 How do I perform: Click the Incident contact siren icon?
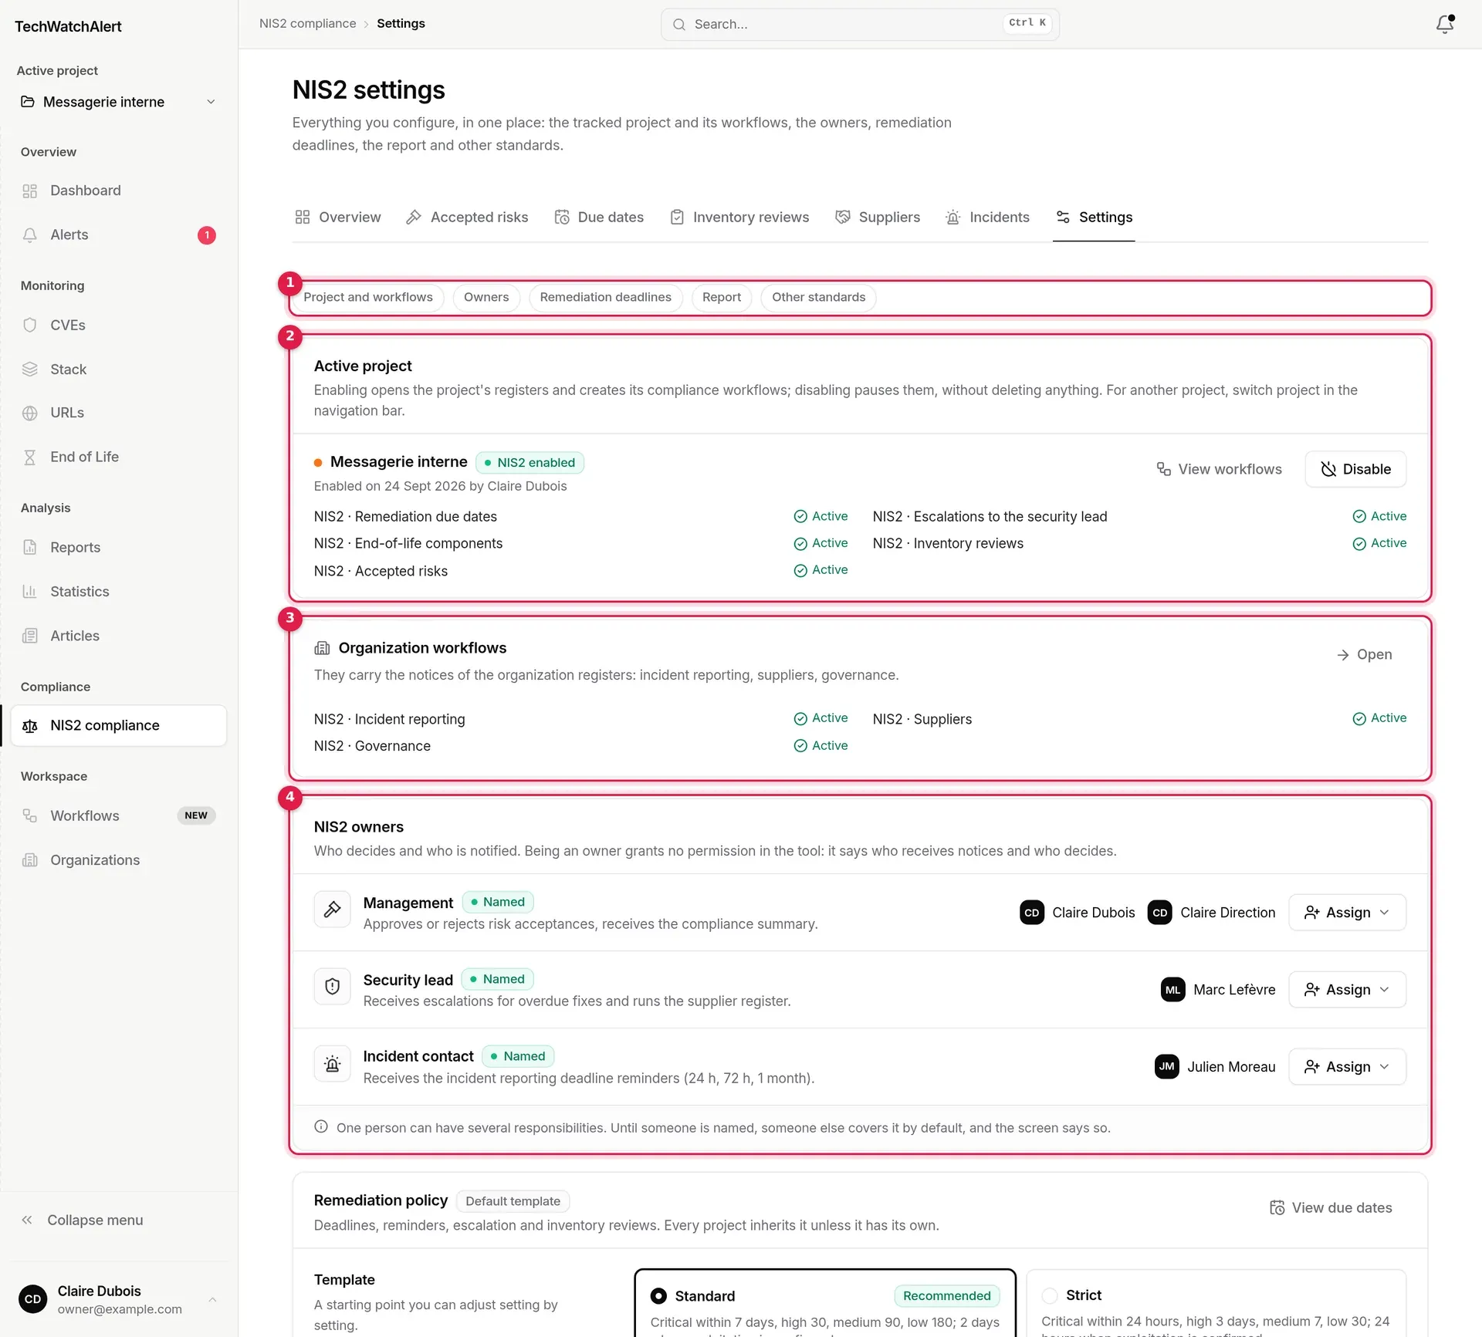(x=333, y=1064)
